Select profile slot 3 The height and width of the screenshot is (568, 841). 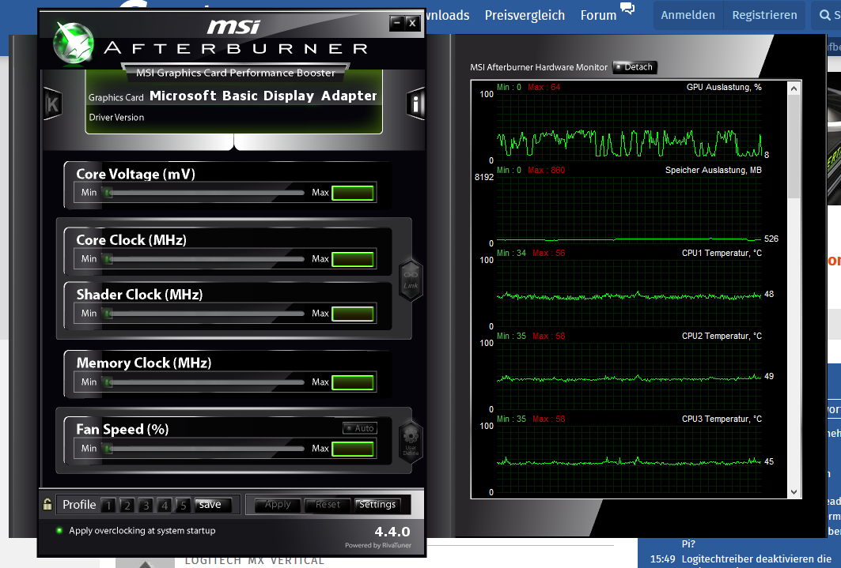coord(146,505)
